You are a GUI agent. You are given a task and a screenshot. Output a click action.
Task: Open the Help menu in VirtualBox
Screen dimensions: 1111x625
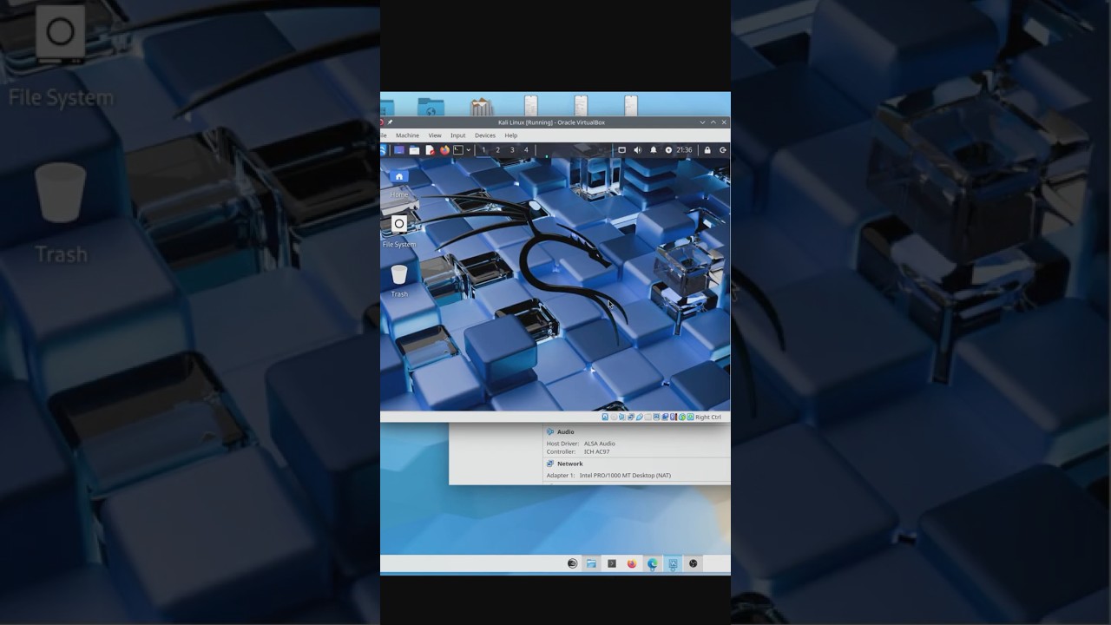point(511,135)
